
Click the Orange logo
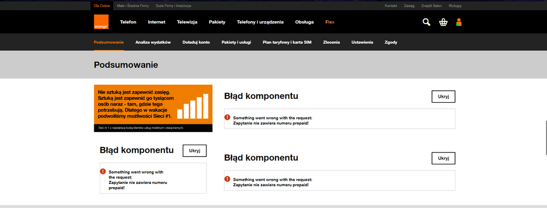click(x=101, y=22)
